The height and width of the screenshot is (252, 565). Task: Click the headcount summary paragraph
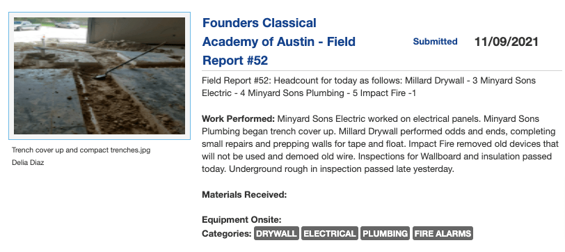pos(369,87)
